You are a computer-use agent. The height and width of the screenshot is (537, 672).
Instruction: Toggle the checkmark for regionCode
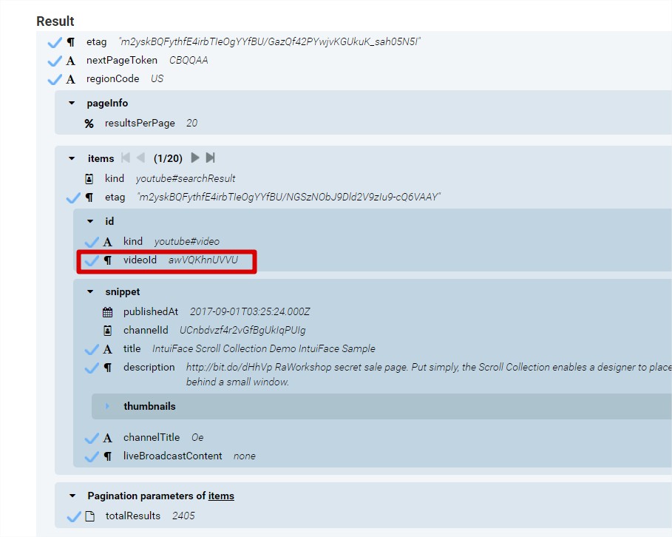tap(55, 79)
